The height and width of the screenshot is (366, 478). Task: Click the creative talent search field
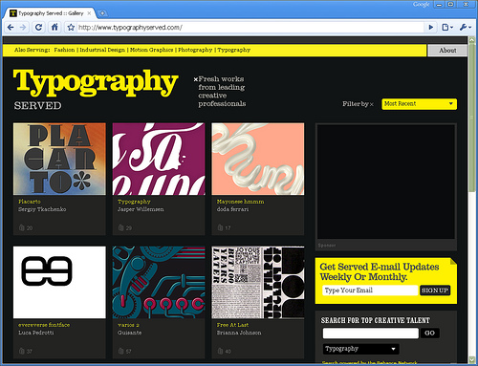click(371, 334)
